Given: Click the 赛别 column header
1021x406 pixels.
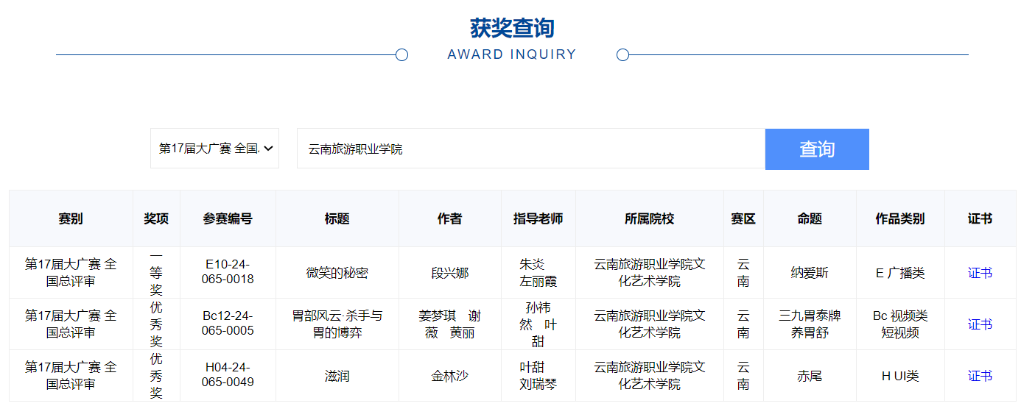Looking at the screenshot, I should (71, 218).
